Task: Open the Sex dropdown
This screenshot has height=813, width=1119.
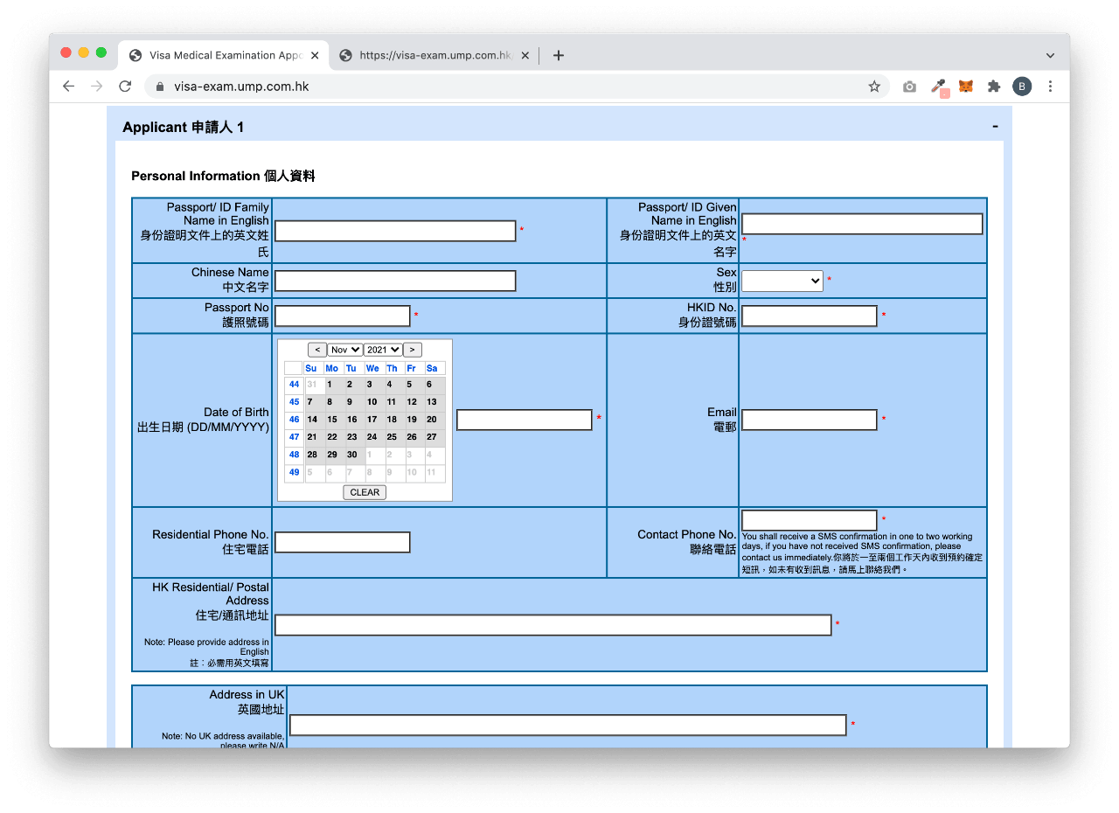Action: pos(782,281)
